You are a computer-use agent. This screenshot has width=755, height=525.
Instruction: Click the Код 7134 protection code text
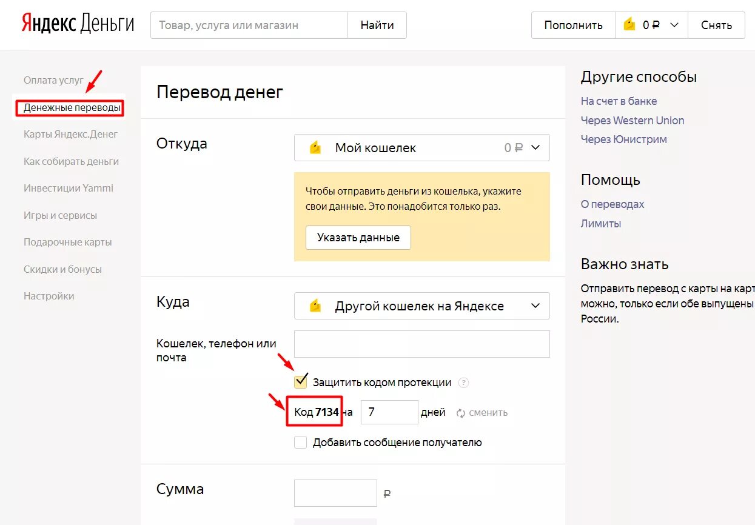pos(316,412)
